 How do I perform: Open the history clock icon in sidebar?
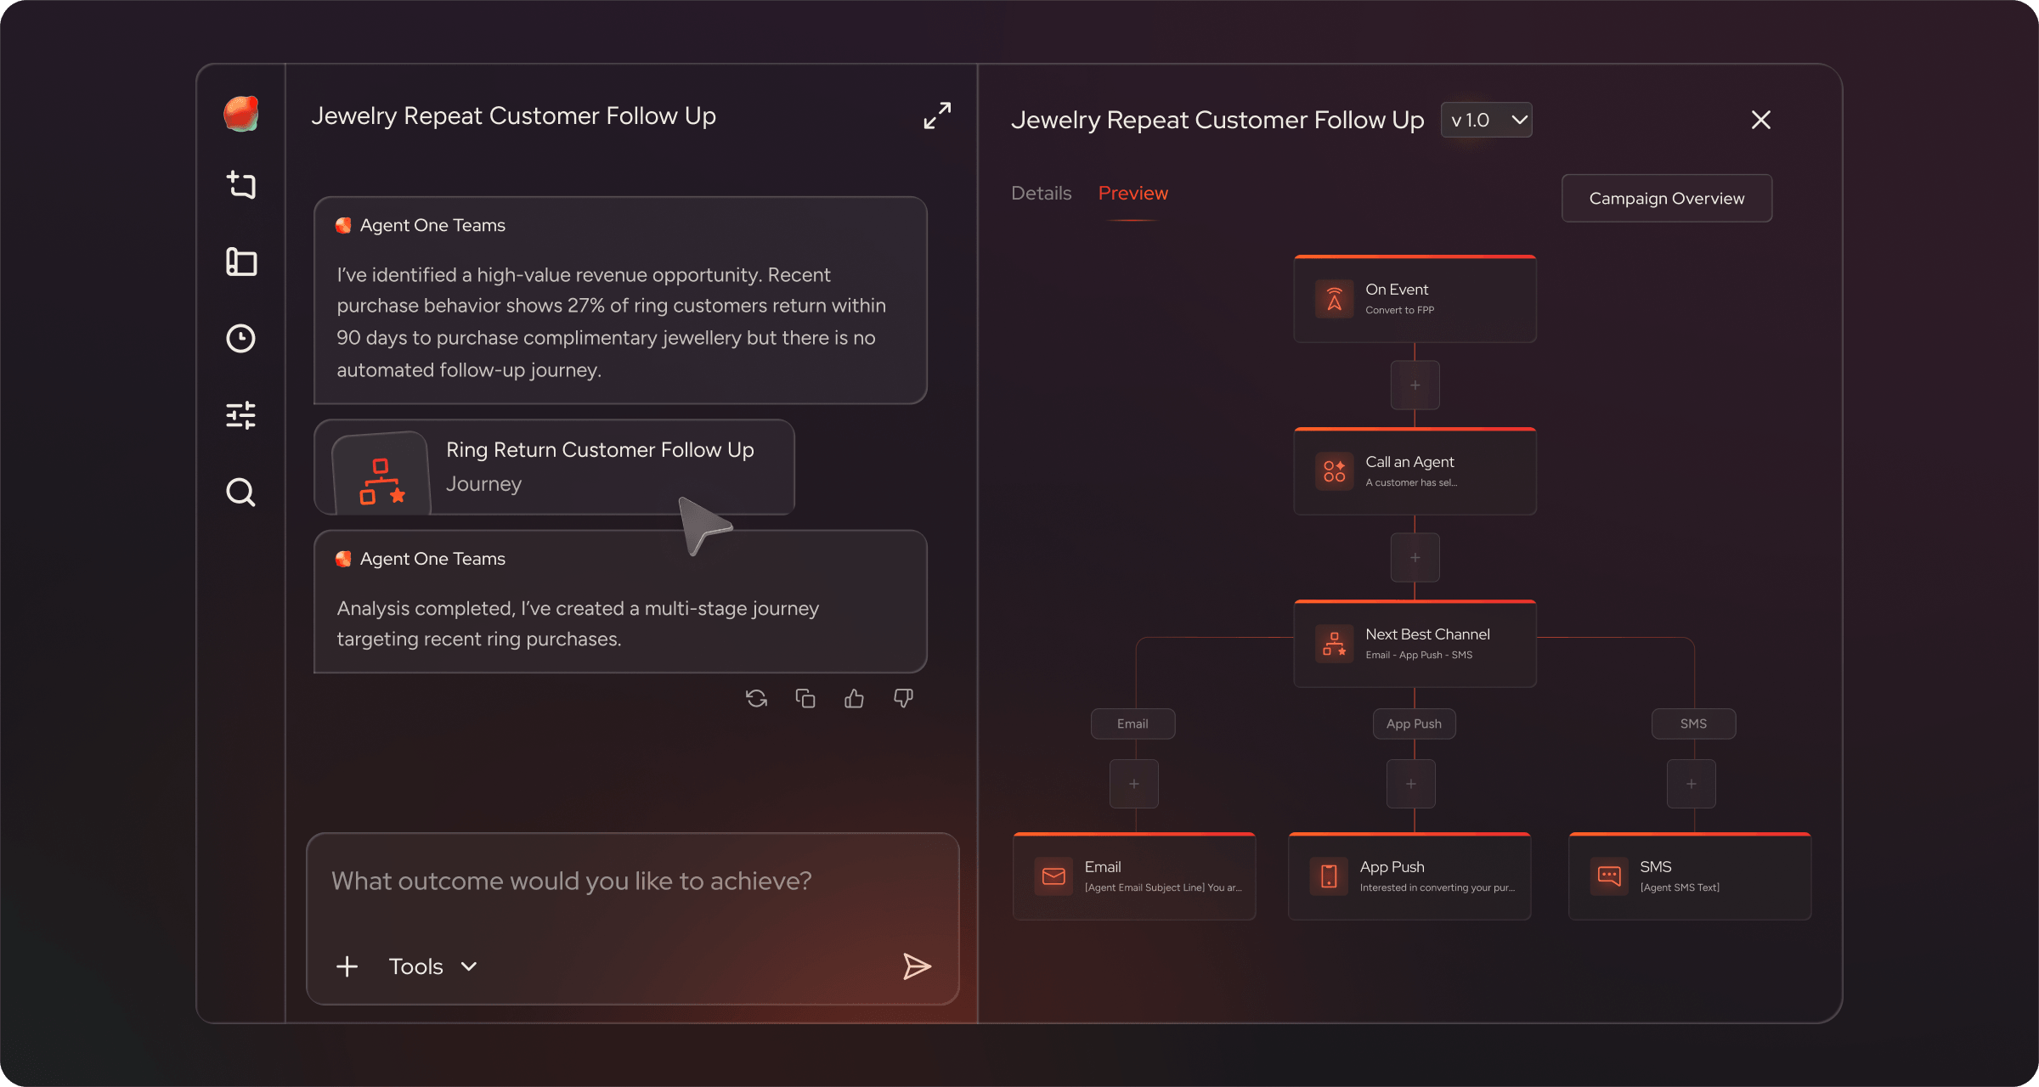[x=241, y=338]
